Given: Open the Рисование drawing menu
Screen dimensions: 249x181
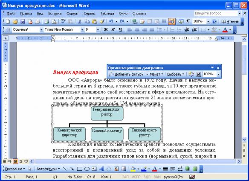Looking at the screenshot, I should coord(15,169).
